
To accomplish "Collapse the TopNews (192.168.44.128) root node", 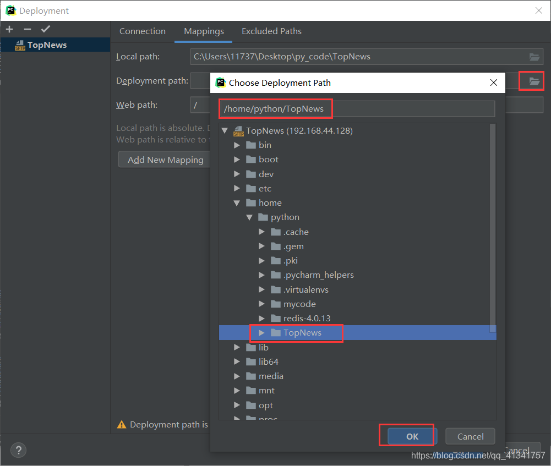I will point(225,130).
